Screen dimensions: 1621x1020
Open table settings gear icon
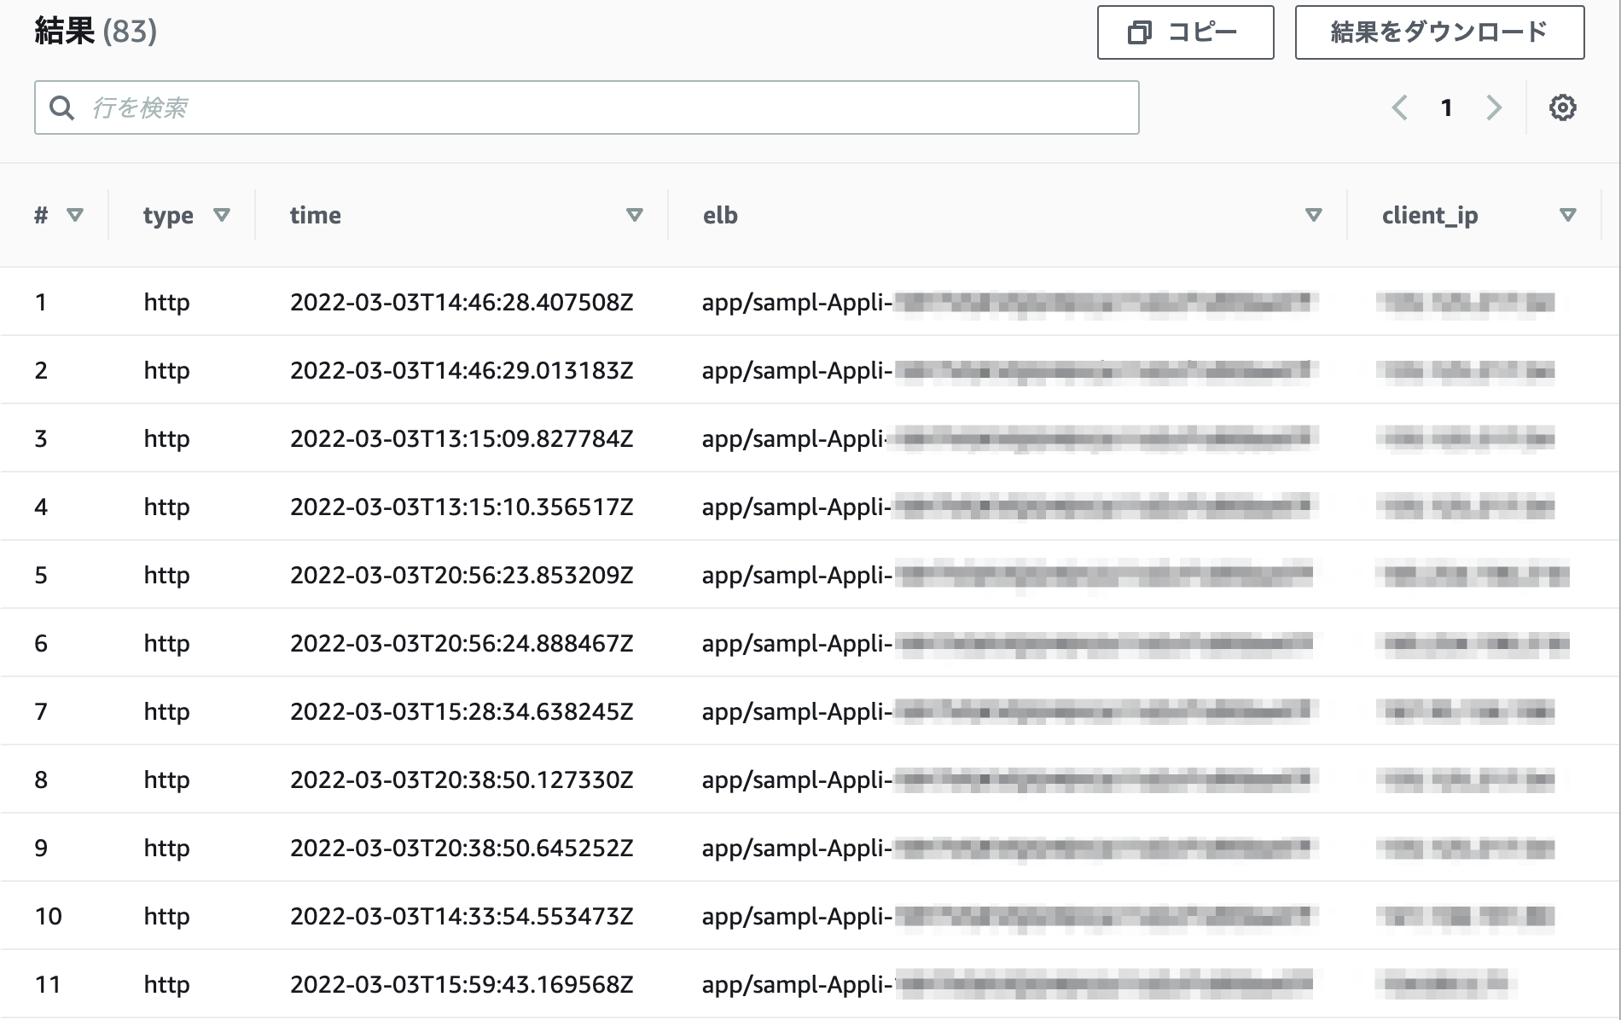point(1562,107)
